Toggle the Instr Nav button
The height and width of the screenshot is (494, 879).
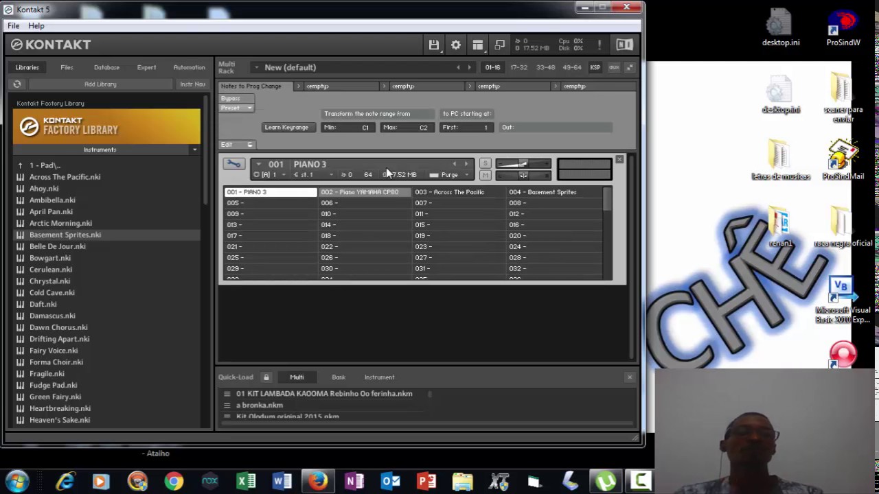tap(192, 84)
